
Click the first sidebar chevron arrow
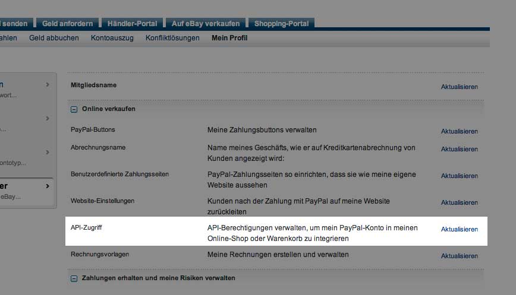(48, 85)
